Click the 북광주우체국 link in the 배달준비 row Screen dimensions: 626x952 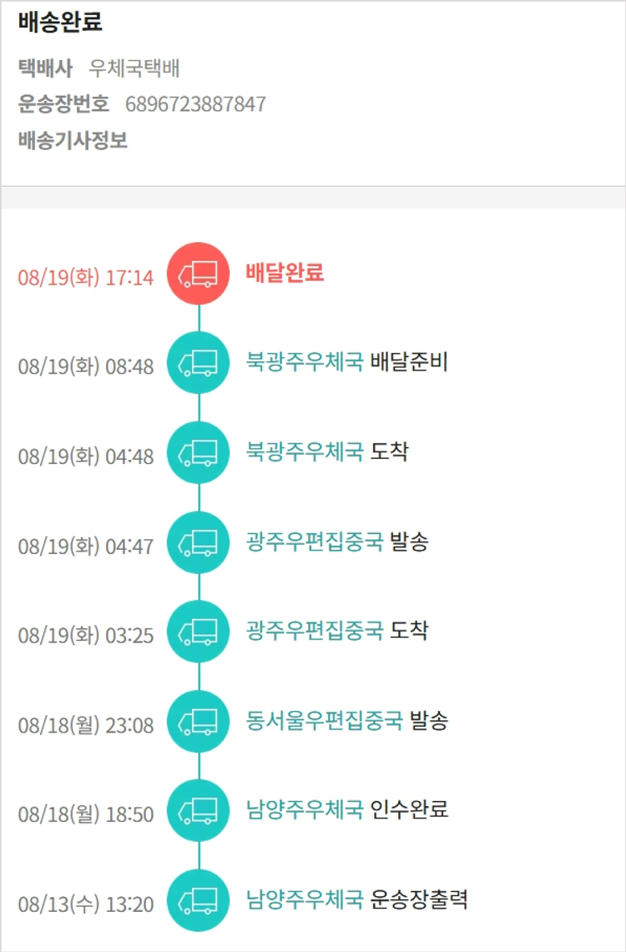305,362
